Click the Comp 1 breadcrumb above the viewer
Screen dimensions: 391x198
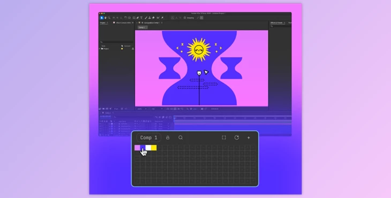142,27
